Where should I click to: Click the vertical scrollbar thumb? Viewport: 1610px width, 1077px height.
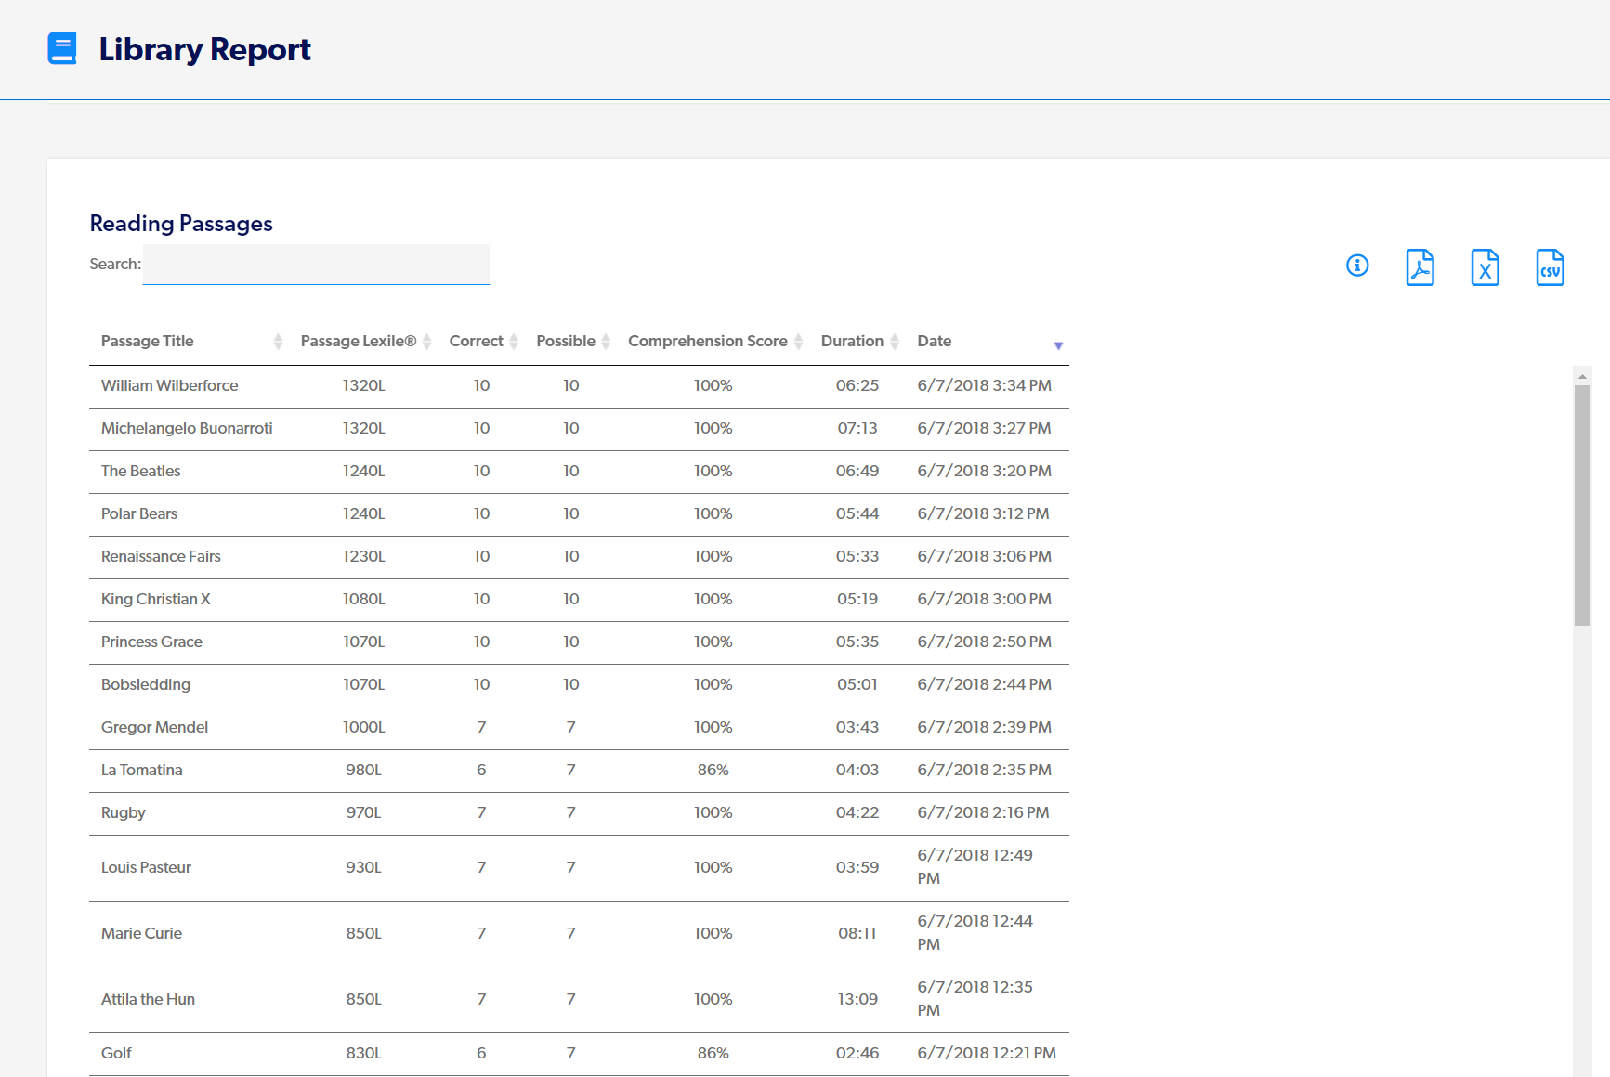tap(1582, 506)
